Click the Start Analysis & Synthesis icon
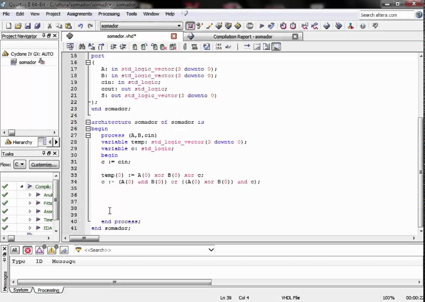The height and width of the screenshot is (302, 425). [271, 26]
